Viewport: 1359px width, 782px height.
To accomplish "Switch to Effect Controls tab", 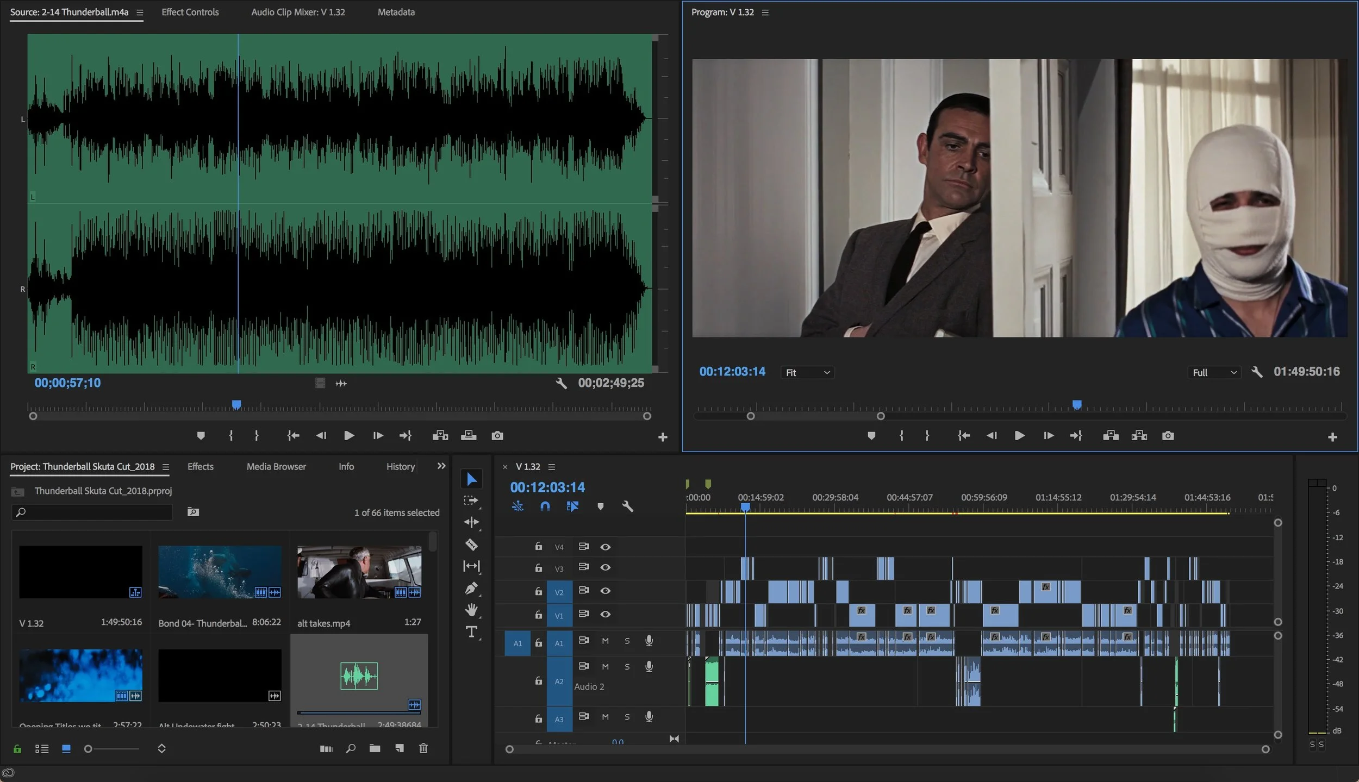I will coord(190,12).
